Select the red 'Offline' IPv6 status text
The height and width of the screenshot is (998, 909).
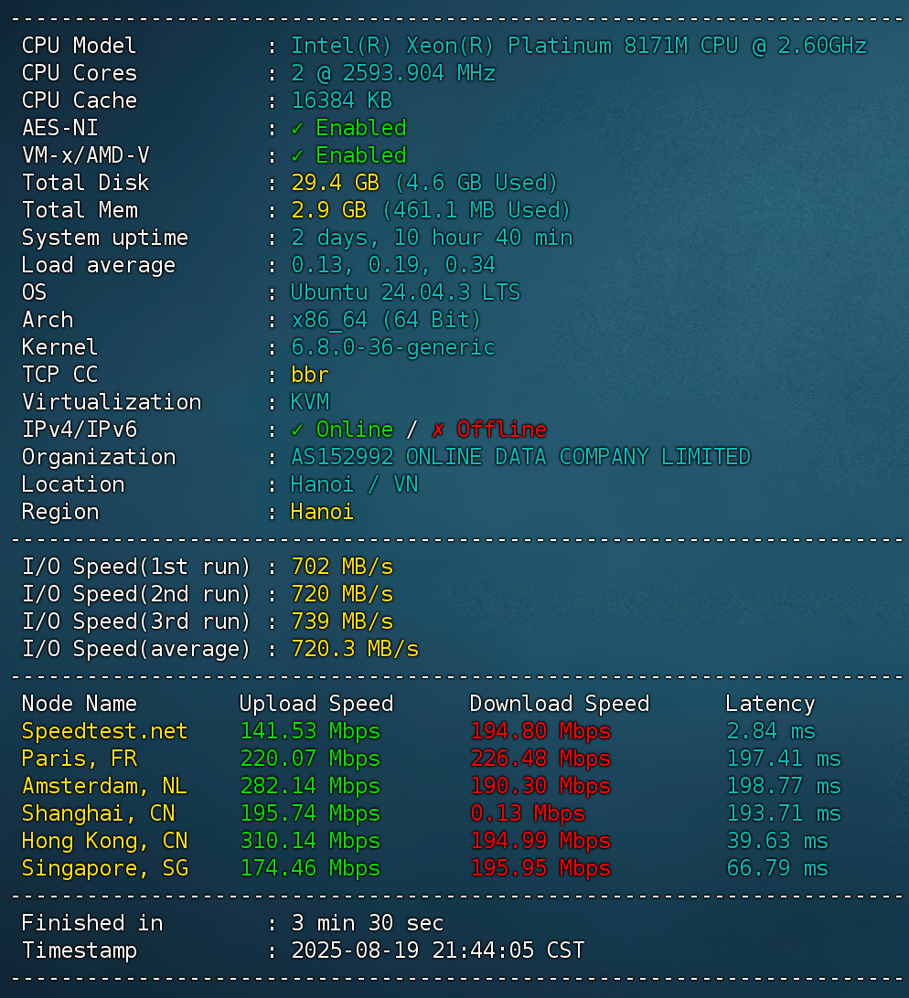pos(502,430)
